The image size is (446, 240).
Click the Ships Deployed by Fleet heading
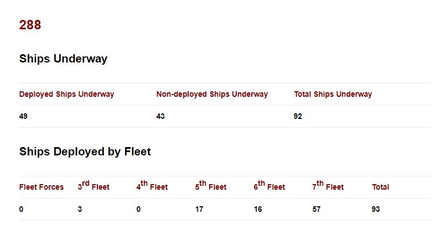[x=85, y=152]
